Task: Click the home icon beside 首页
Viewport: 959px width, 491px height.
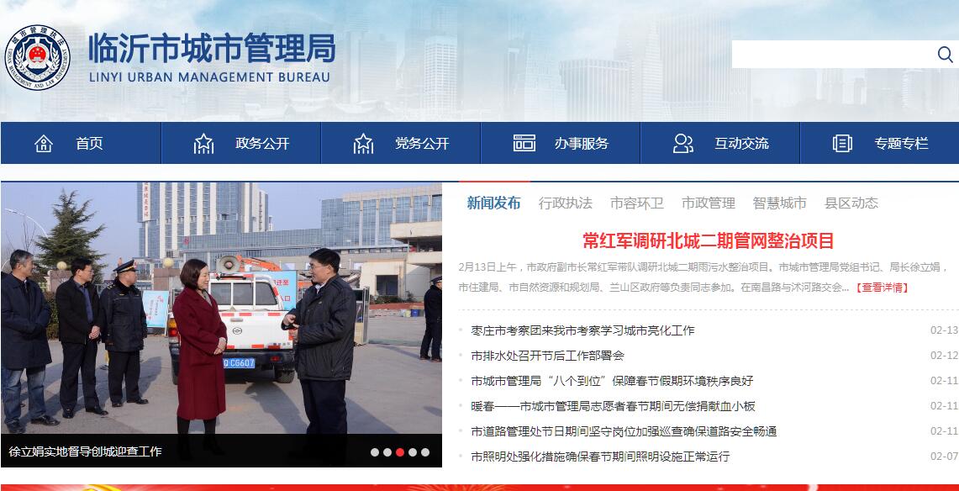Action: click(x=44, y=144)
